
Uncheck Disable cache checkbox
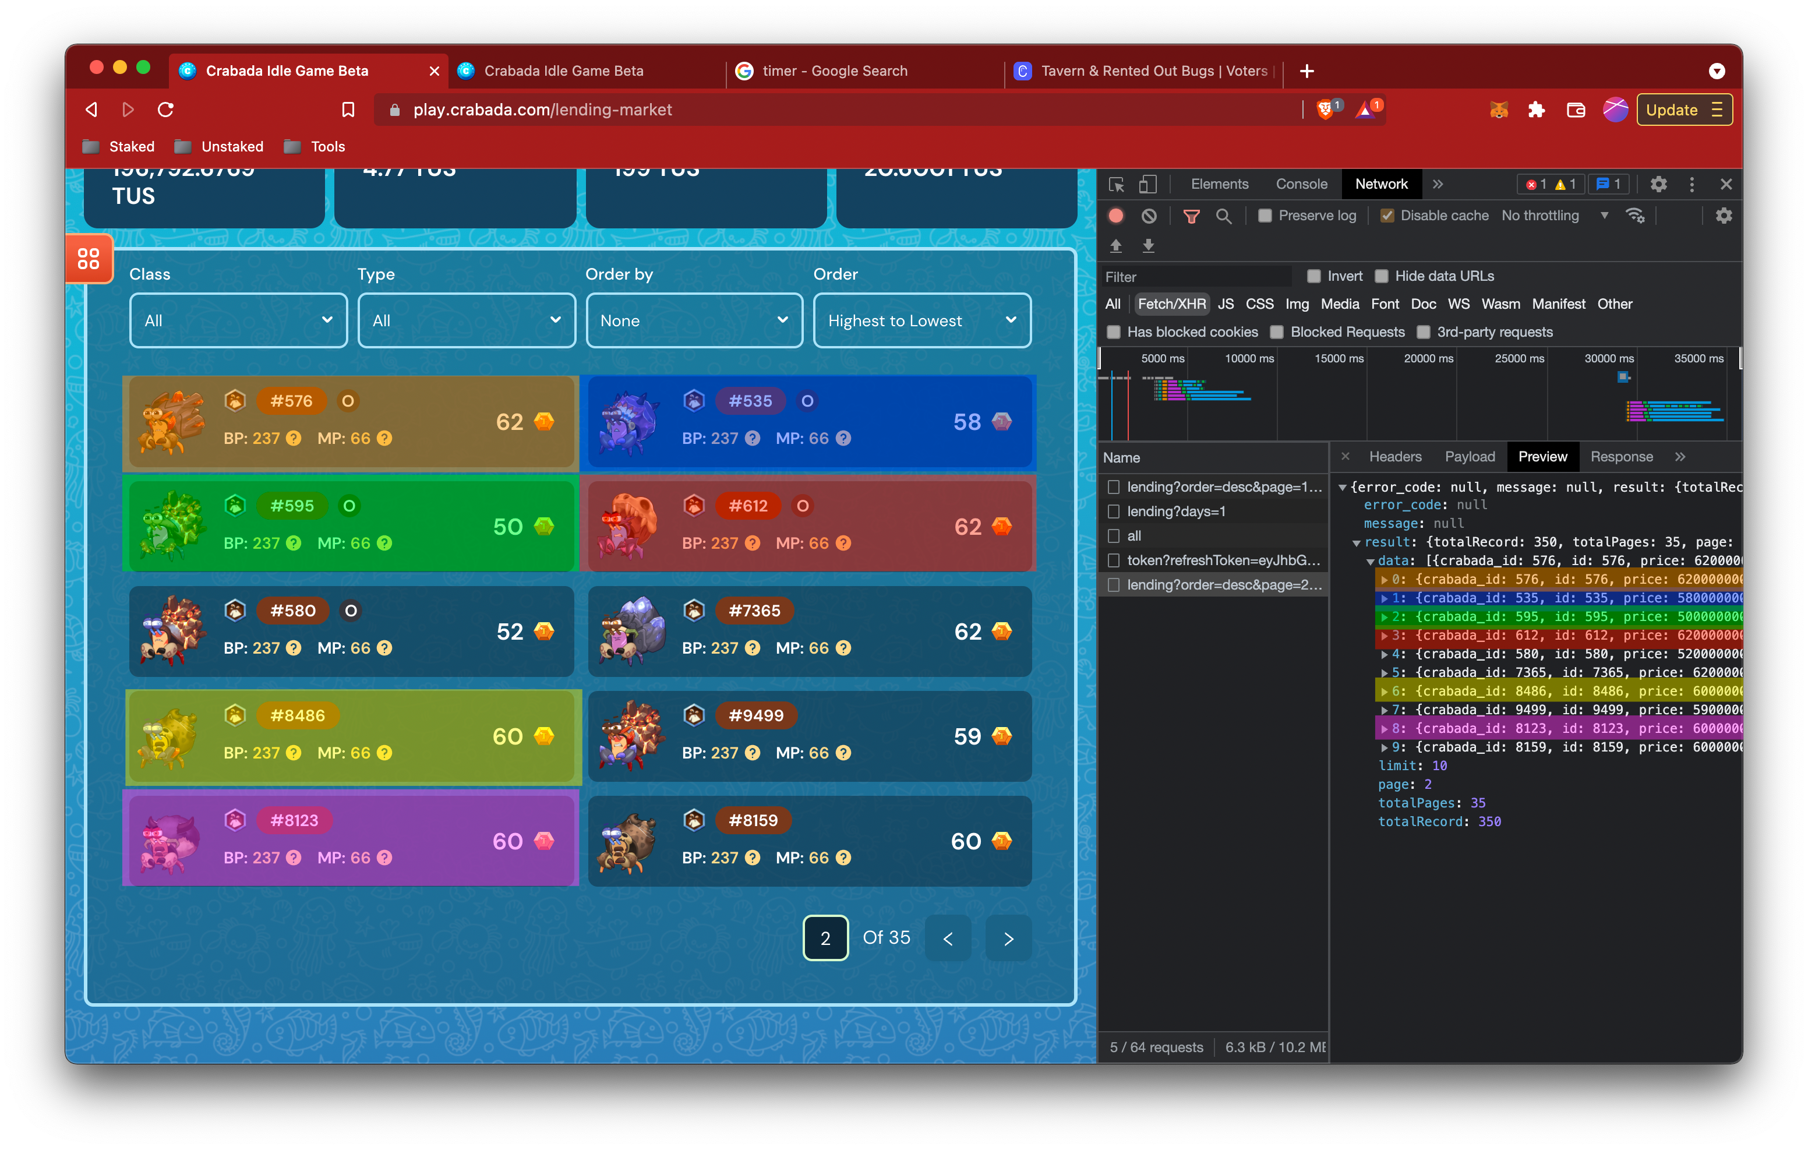[1387, 216]
